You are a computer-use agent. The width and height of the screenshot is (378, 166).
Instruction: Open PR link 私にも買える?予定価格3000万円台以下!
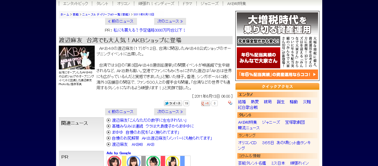[150, 30]
